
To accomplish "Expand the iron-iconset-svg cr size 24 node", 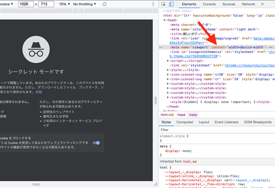I will [168, 79].
